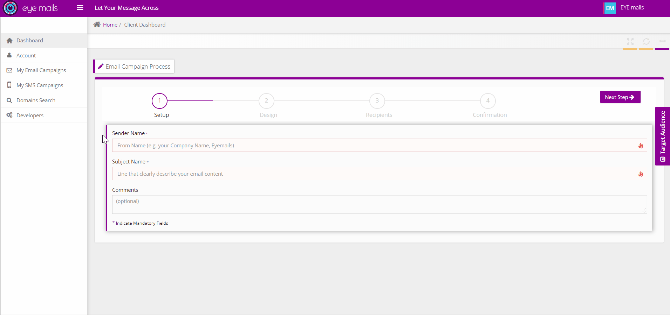Select step 2 Design circle
Screen dimensions: 670x315
[266, 101]
